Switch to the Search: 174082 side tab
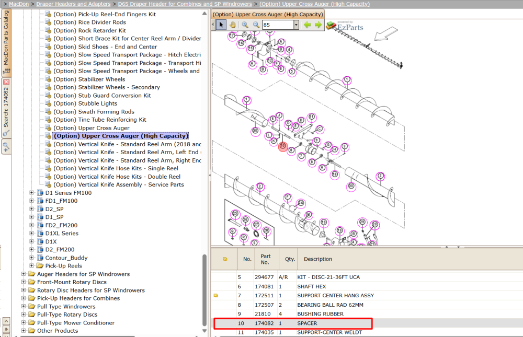Image resolution: width=523 pixels, height=337 pixels. tap(6, 107)
